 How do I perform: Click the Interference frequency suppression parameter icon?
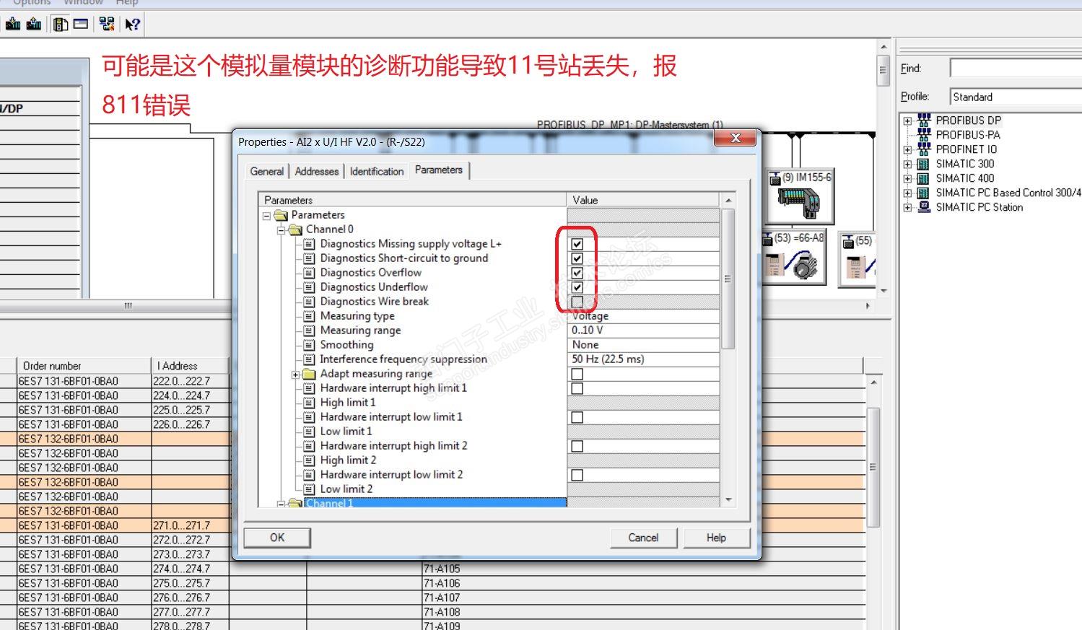tap(309, 359)
